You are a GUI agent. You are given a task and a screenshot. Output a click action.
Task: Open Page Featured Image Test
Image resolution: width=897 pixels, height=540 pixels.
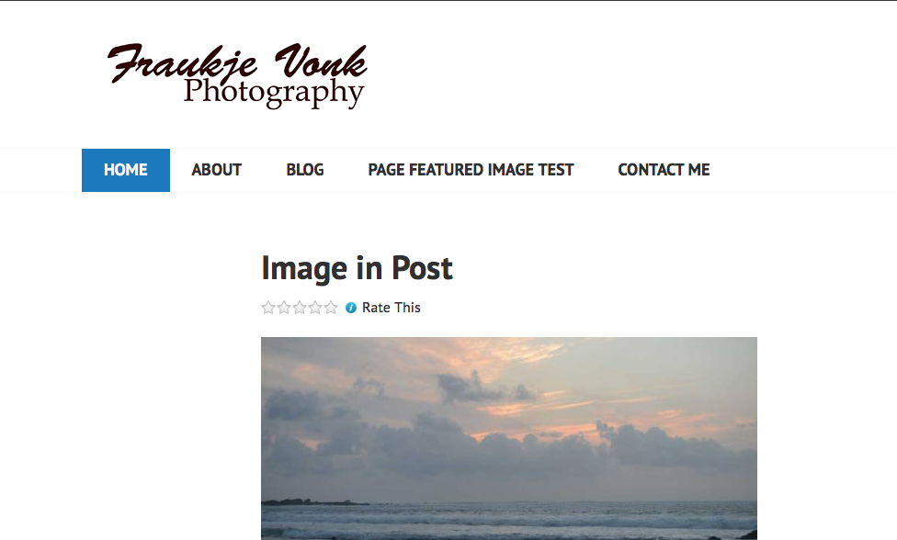click(x=471, y=170)
